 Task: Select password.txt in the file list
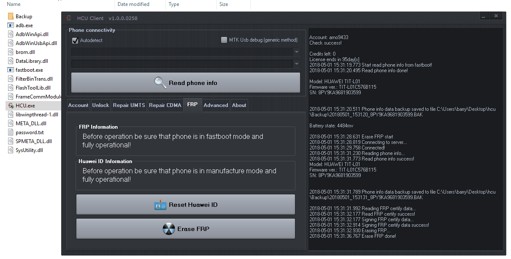pyautogui.click(x=29, y=132)
